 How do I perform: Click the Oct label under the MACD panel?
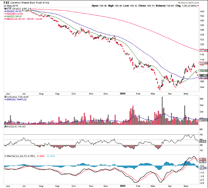coord(74,186)
